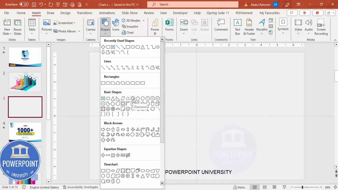
Task: Open the Animations tab
Action: tap(107, 13)
